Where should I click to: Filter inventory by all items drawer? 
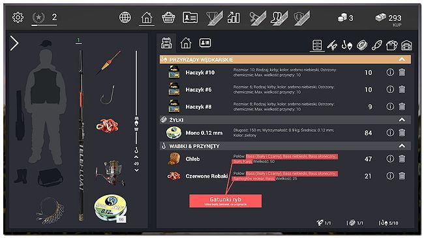pos(317,46)
